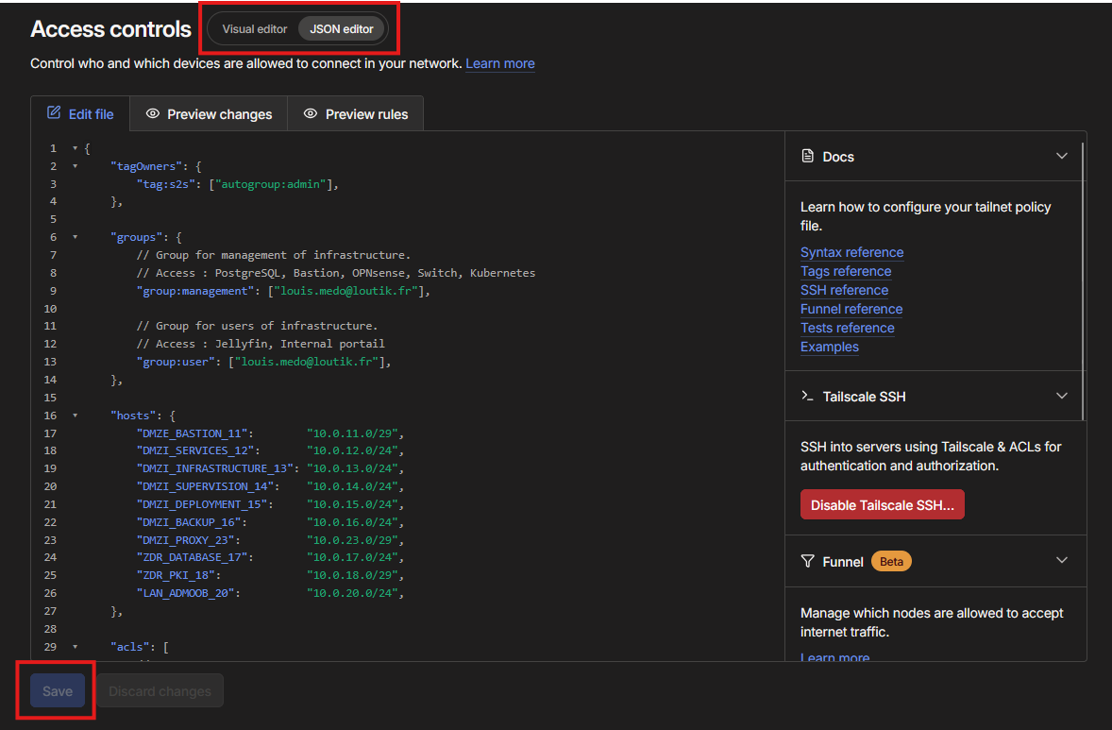Viewport: 1112px width, 730px height.
Task: Click the DMZI_SERVICES_12 host entry
Action: 270,450
